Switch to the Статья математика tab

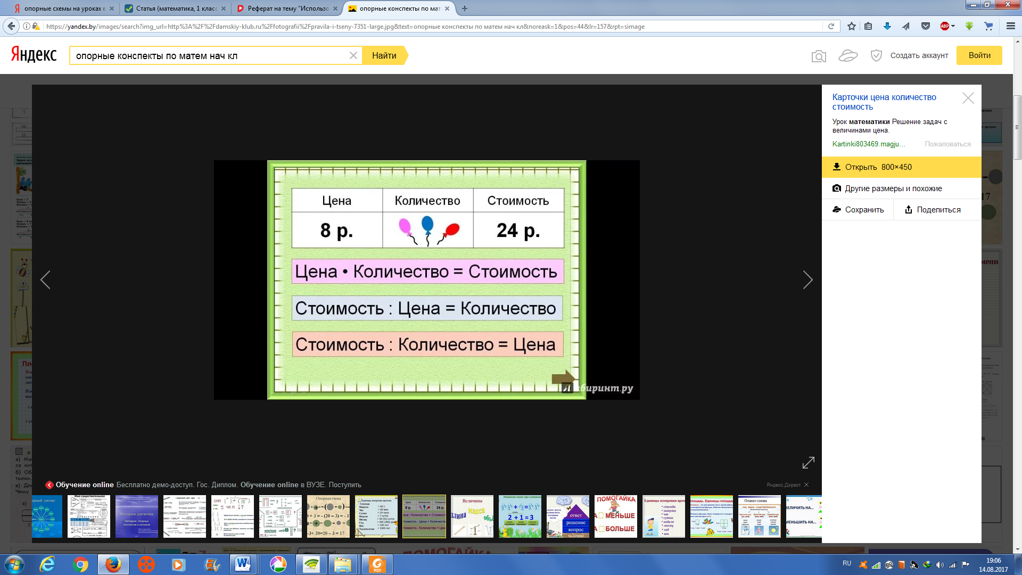(x=176, y=9)
